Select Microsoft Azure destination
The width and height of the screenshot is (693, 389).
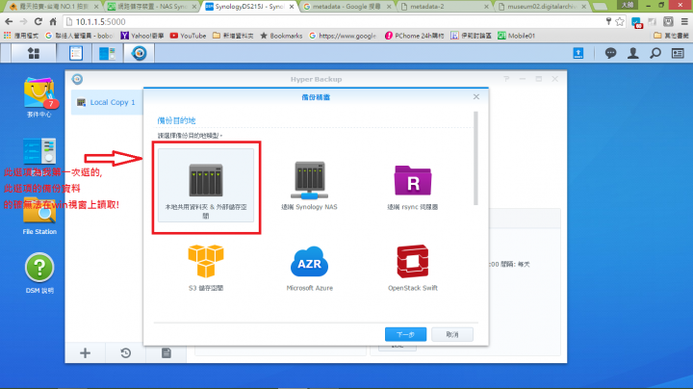309,268
